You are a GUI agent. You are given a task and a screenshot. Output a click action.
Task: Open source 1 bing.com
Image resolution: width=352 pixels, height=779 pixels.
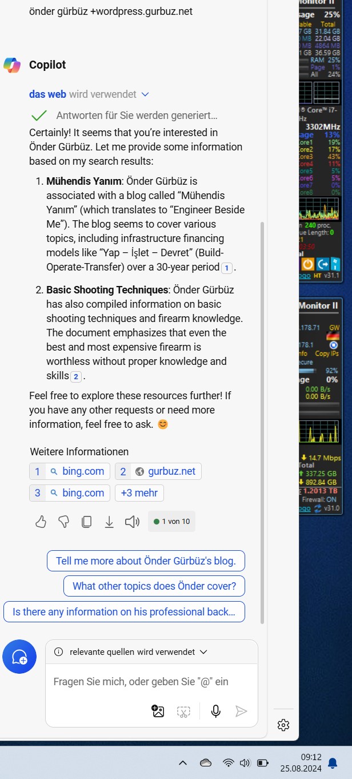coord(70,471)
